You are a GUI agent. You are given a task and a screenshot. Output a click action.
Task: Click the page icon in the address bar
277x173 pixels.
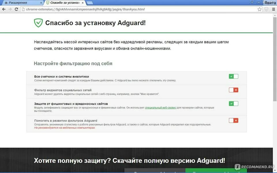pyautogui.click(x=23, y=9)
